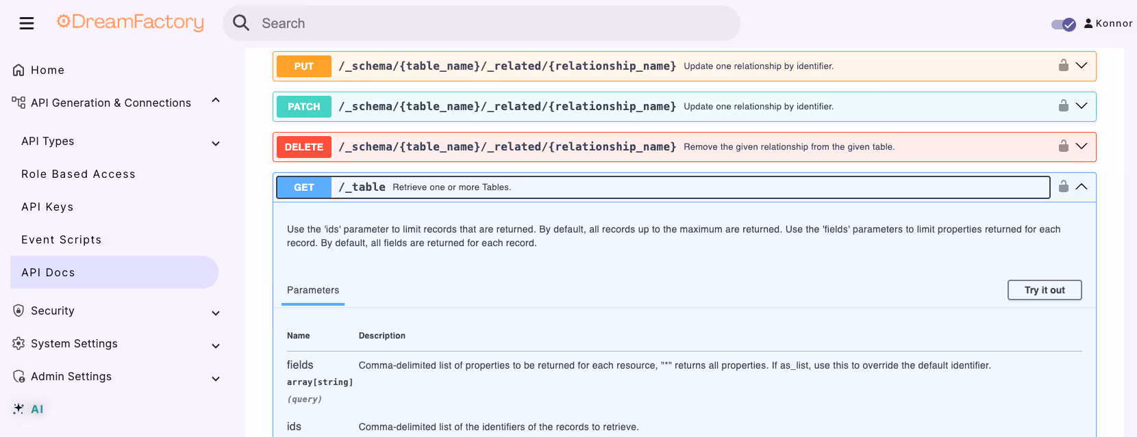Expand the PUT relationship endpoint chevron
This screenshot has height=437, width=1137.
click(x=1082, y=66)
